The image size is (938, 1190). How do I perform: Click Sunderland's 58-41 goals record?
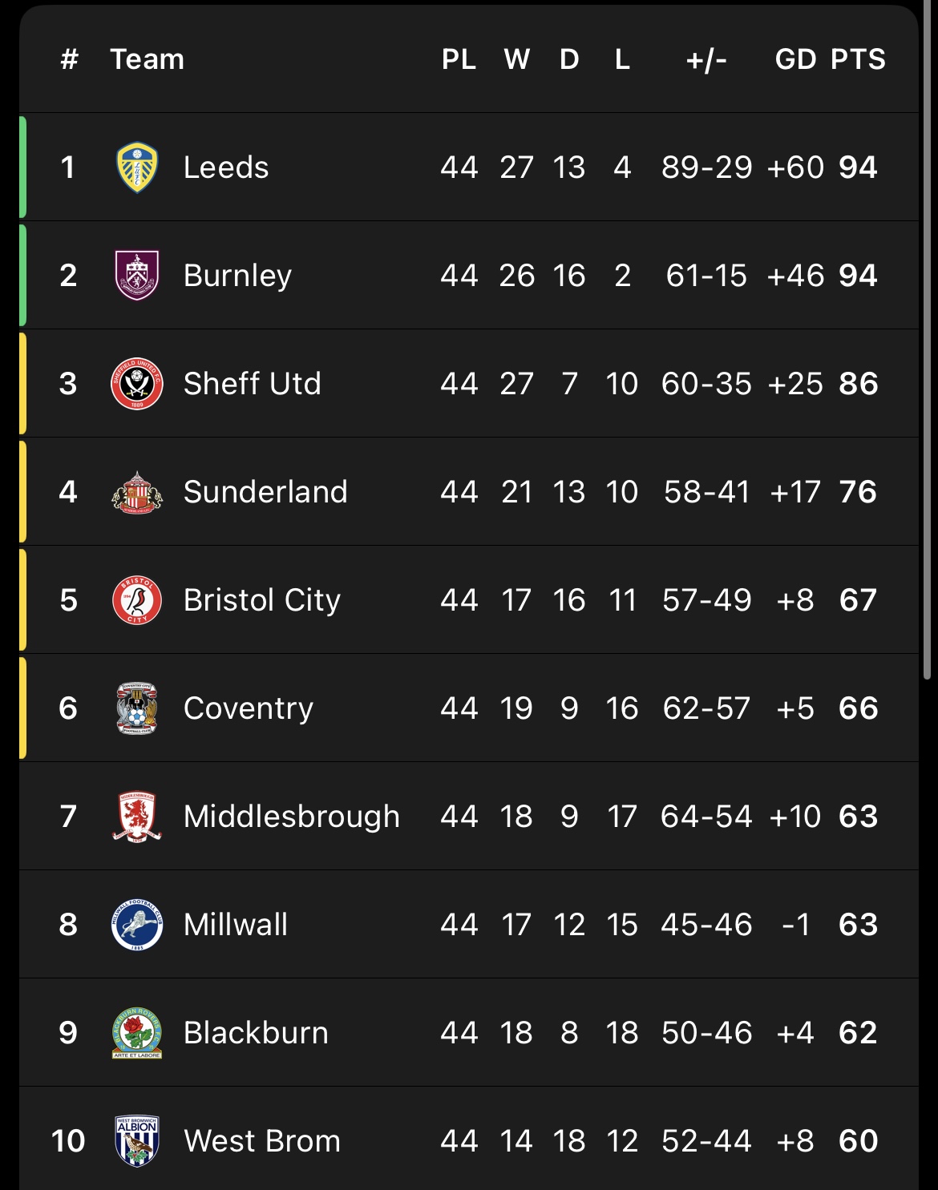click(706, 492)
